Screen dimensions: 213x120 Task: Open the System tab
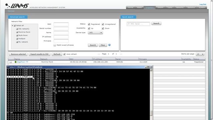click(202, 7)
